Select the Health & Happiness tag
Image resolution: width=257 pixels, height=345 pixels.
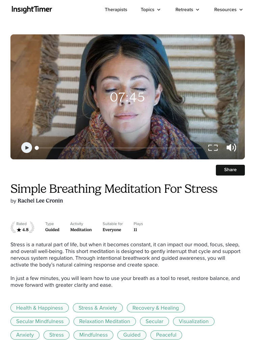click(40, 308)
